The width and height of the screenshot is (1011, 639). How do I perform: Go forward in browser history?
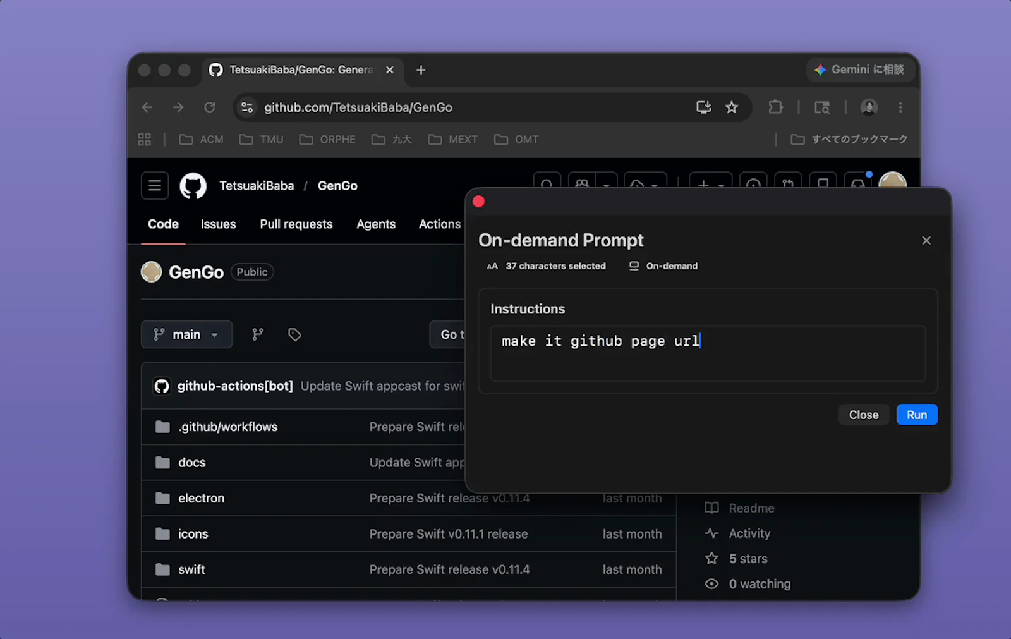click(x=178, y=107)
